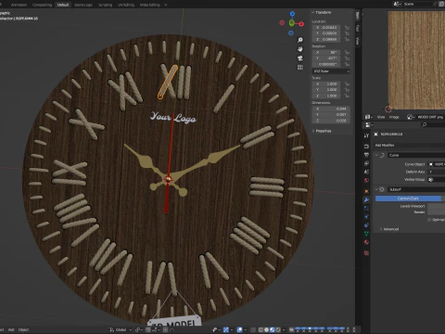The image size is (445, 334).
Task: Collapse the Subsurf modifier panel
Action: click(377, 189)
